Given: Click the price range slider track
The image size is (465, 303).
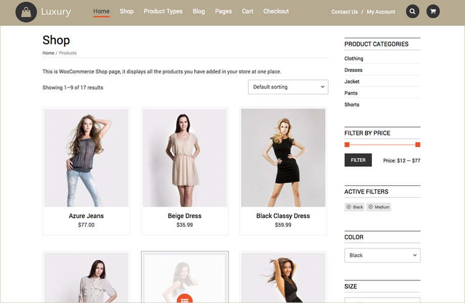Looking at the screenshot, I should (382, 144).
